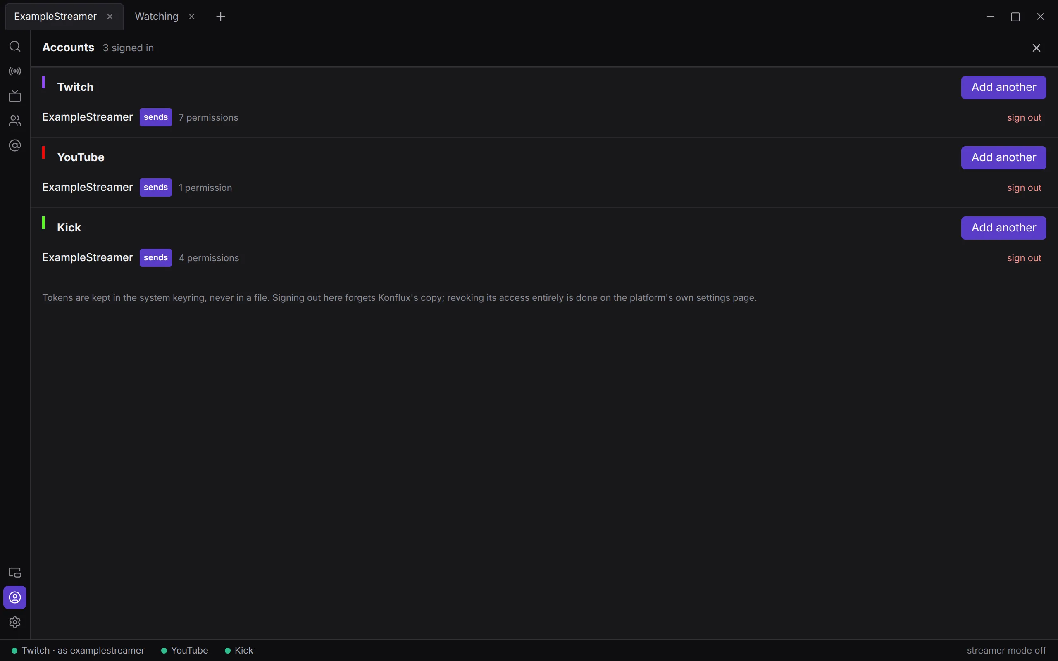This screenshot has width=1058, height=661.
Task: Click the Kick sends badge
Action: click(156, 257)
